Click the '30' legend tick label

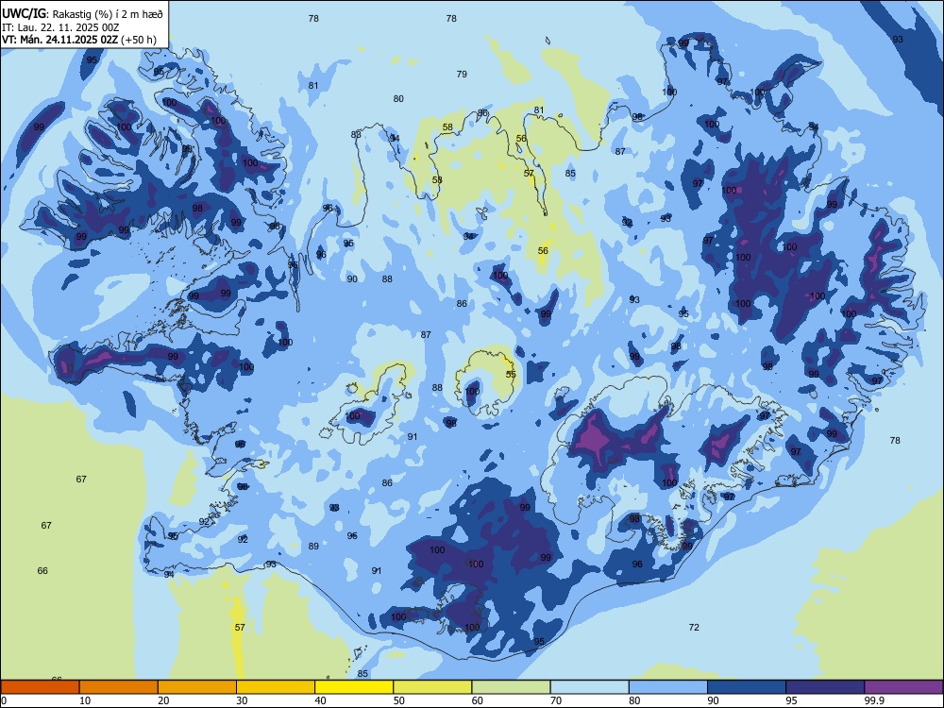pos(242,700)
